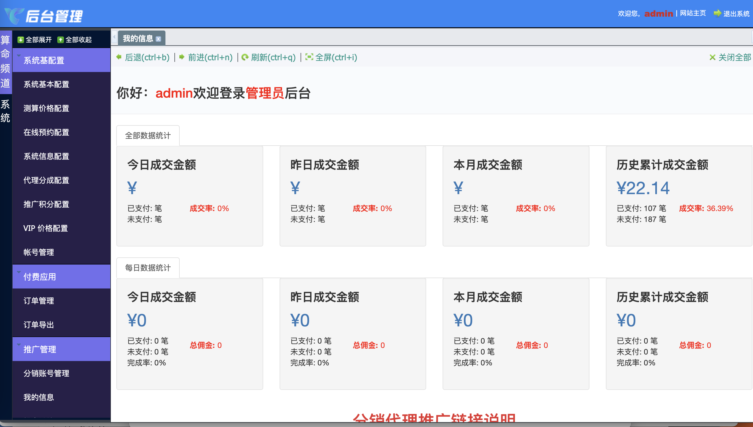Click the fullscreen icon (全屏)
753x427 pixels.
point(309,57)
